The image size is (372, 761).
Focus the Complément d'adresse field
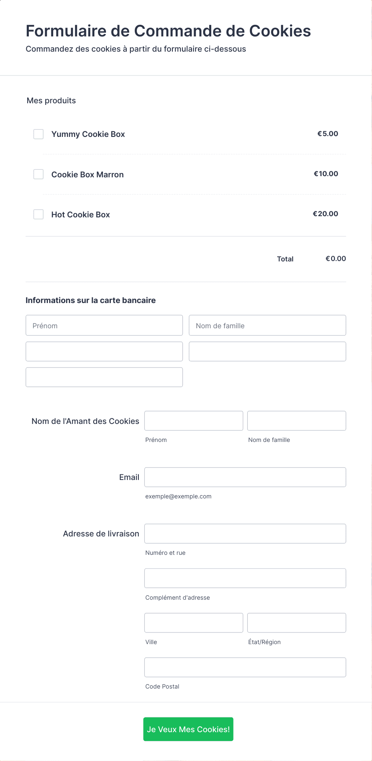[x=245, y=578]
